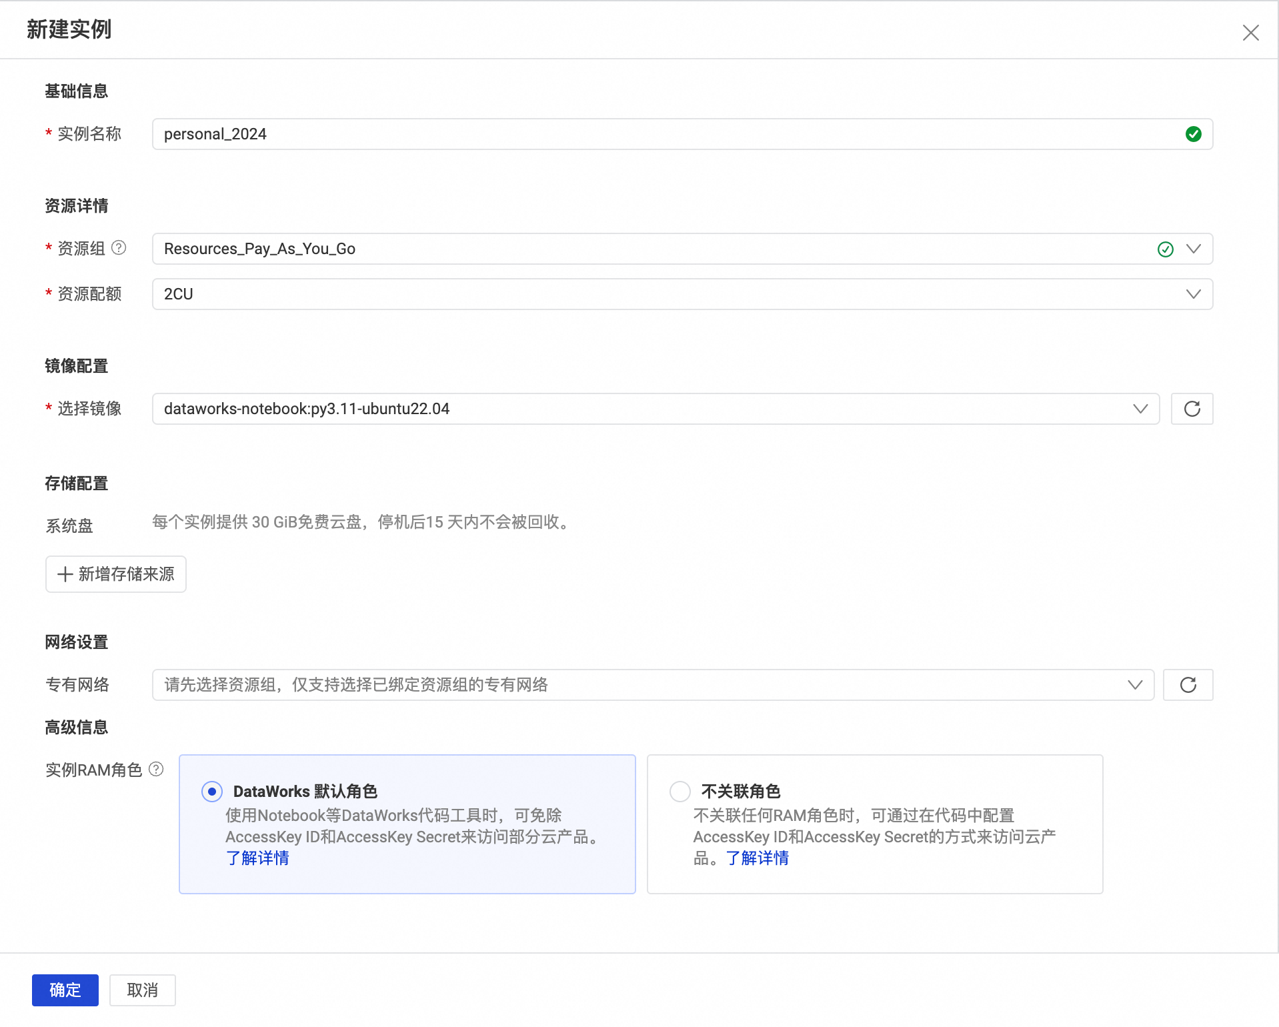
Task: Click the 实例RAM角色 help icon
Action: [x=156, y=769]
